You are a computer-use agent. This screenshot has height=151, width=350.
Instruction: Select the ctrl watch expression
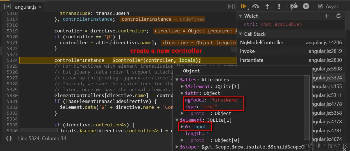(273, 24)
